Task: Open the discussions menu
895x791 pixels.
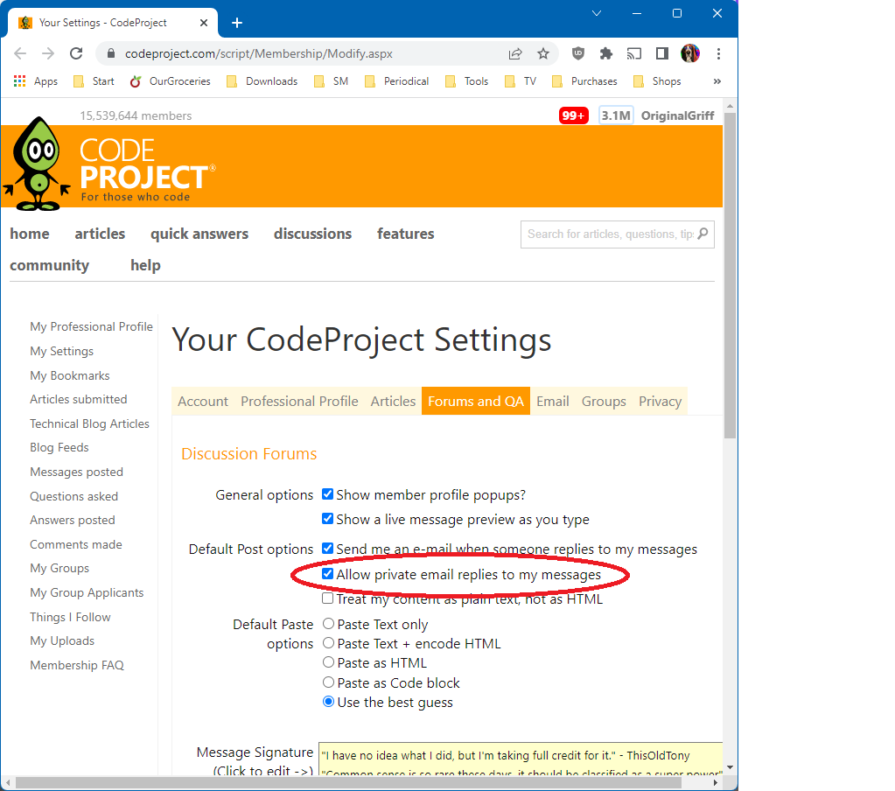Action: click(312, 234)
